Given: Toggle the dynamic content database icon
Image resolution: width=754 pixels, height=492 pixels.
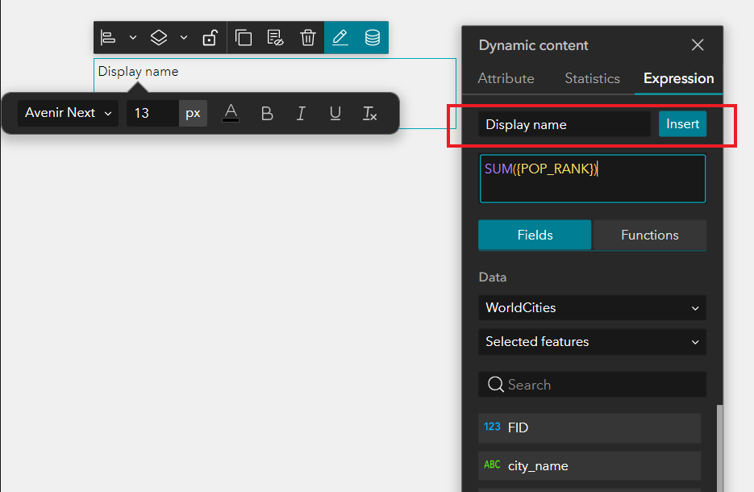Looking at the screenshot, I should point(373,38).
